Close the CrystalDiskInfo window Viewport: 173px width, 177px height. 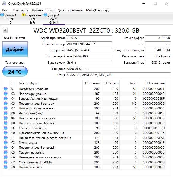pos(167,3)
